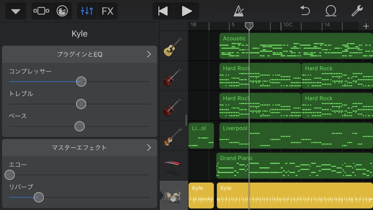Click ruler at bar 5 marker

pyautogui.click(x=233, y=25)
